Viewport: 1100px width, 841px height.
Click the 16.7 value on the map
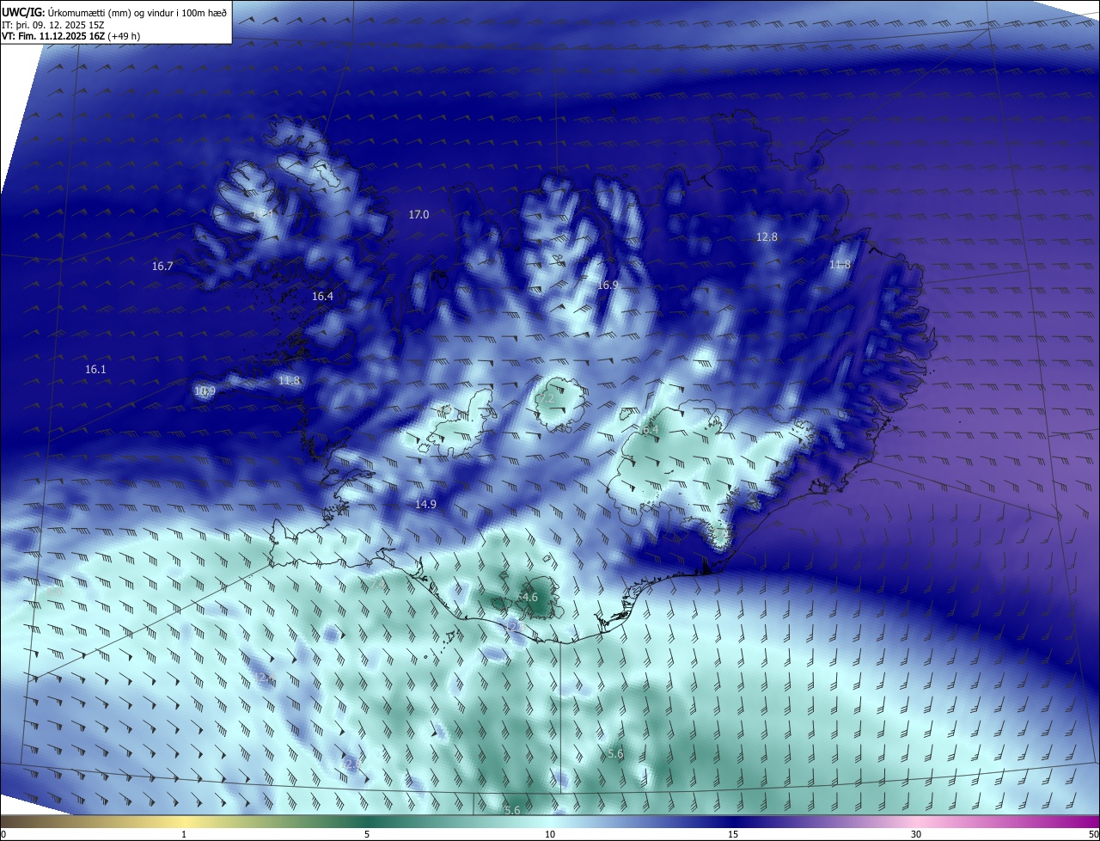(162, 267)
